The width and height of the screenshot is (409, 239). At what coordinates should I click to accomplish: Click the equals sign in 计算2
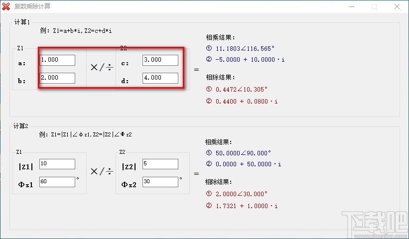196,174
